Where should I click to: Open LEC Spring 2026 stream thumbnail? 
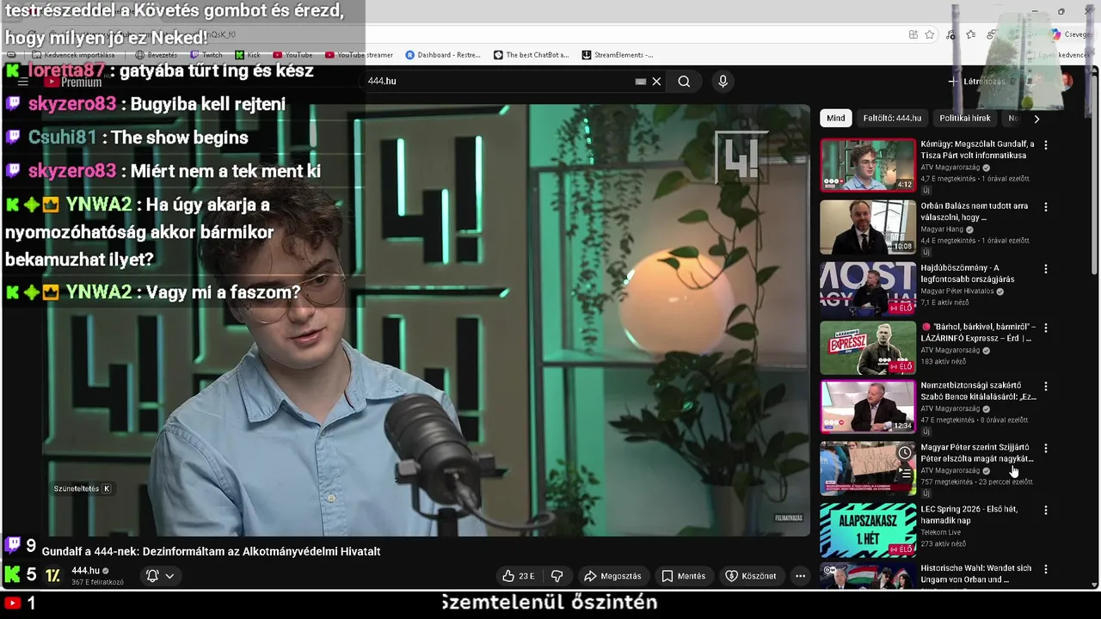[x=868, y=530]
